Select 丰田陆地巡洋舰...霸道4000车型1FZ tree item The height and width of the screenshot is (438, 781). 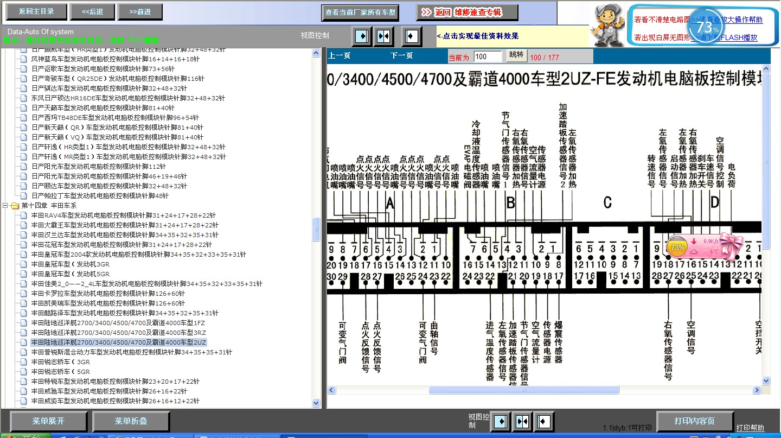(x=118, y=323)
